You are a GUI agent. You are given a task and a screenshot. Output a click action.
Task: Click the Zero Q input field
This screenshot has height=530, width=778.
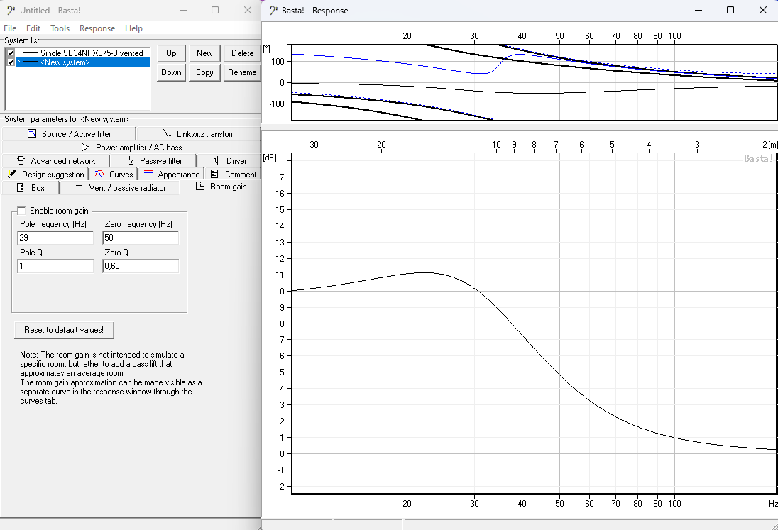140,266
